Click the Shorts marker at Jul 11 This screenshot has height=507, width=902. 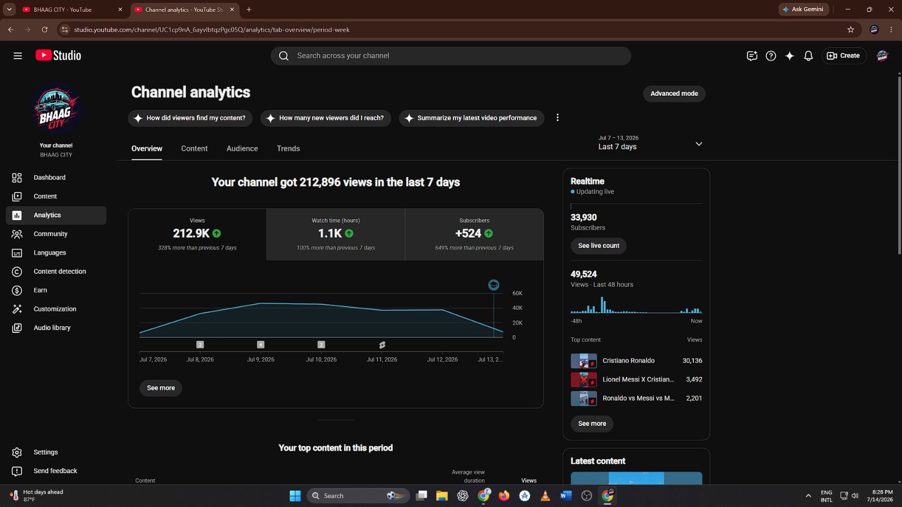click(x=382, y=345)
